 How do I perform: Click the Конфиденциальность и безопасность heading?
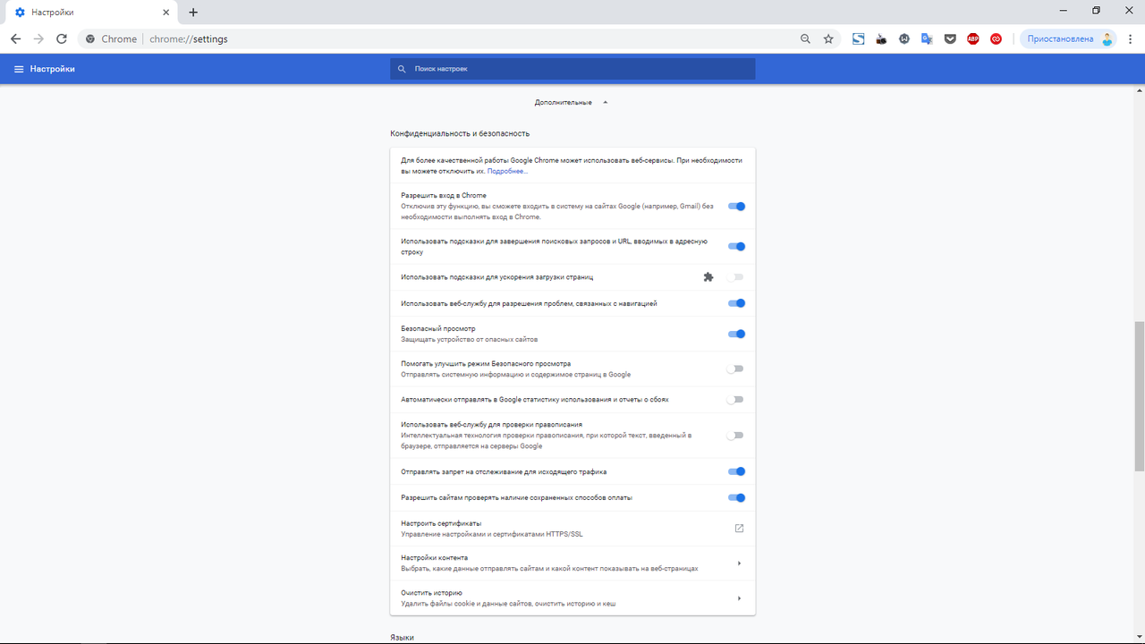tap(460, 133)
